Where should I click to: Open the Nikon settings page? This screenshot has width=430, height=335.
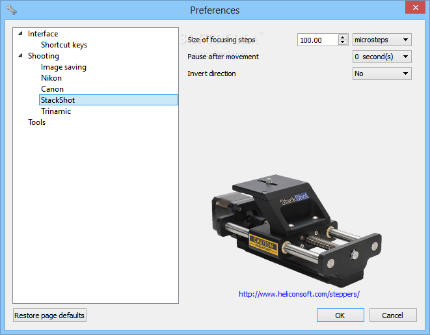coord(51,78)
